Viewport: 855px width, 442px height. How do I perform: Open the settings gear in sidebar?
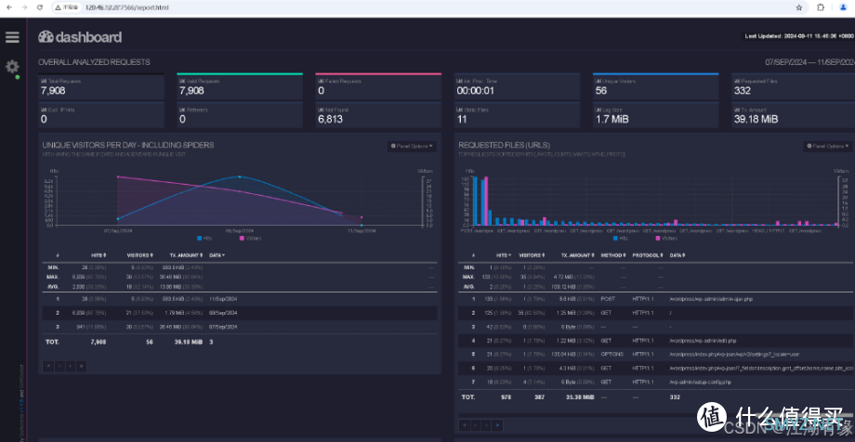[12, 67]
